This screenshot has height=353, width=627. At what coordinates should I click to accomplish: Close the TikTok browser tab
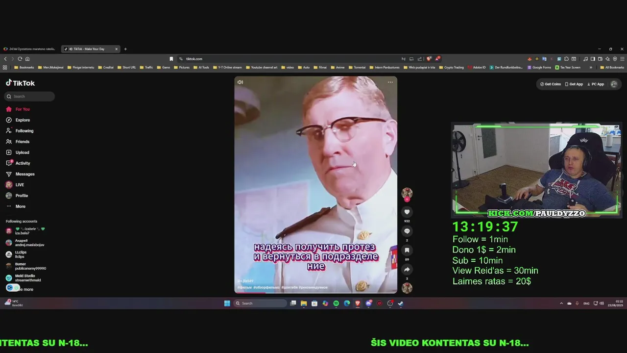pos(116,49)
